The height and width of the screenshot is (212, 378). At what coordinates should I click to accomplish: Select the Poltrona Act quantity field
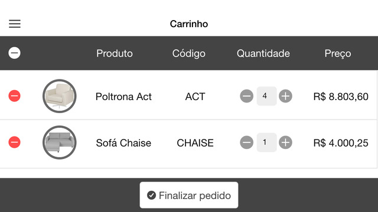click(x=266, y=96)
